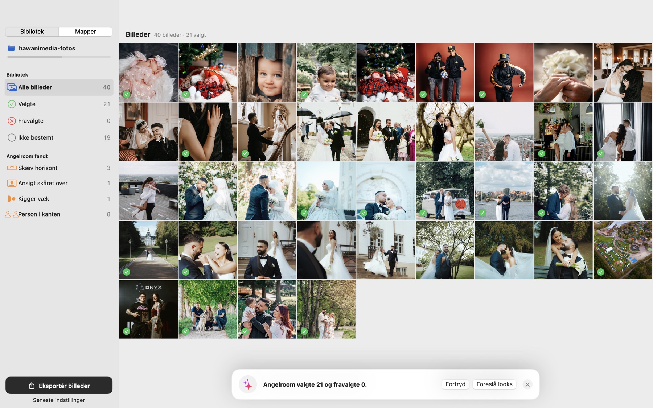Click the '40 billeder · 21 valgt' text

point(180,35)
